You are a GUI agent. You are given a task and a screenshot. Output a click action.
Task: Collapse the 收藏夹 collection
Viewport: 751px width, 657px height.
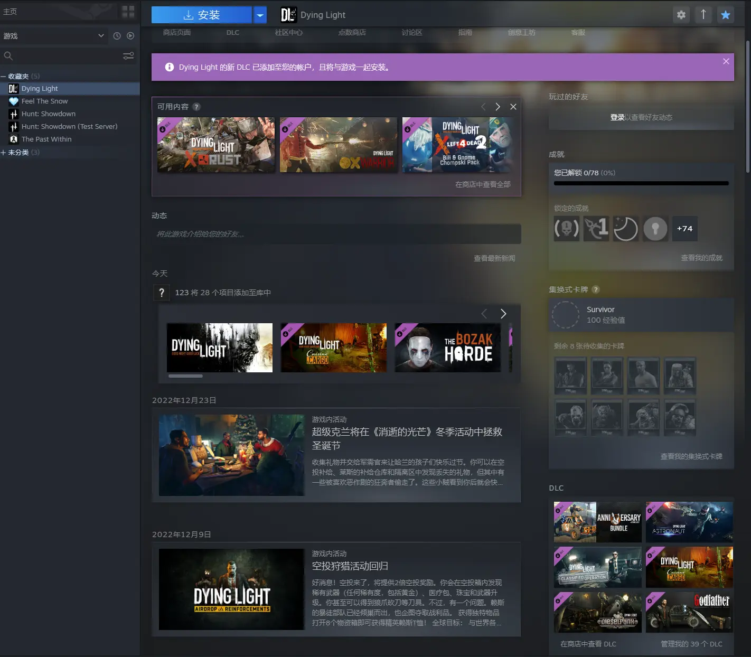point(3,77)
